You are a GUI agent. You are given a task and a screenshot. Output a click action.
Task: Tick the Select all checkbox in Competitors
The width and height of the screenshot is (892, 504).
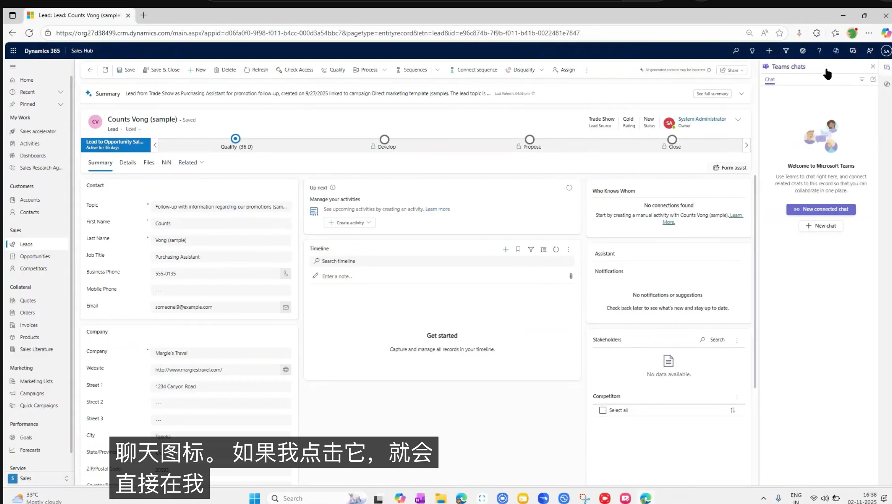603,410
